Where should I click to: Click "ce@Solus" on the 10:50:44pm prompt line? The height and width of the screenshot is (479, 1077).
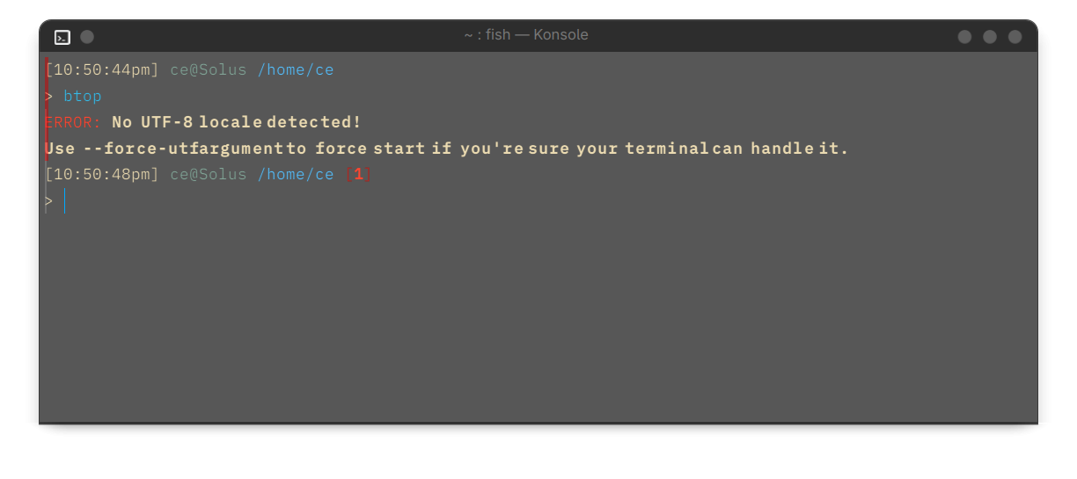tap(209, 69)
